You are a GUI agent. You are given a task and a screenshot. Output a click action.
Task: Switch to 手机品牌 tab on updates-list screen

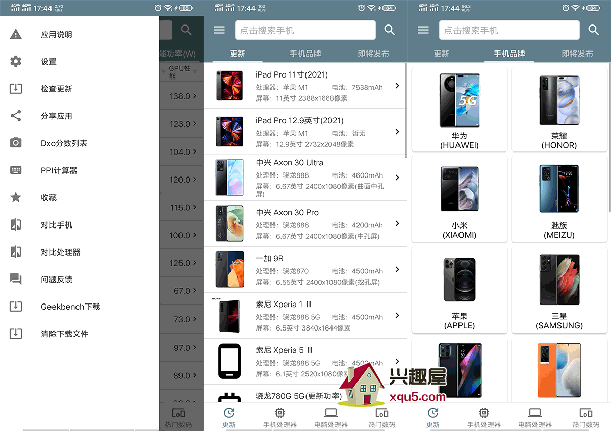[x=305, y=54]
